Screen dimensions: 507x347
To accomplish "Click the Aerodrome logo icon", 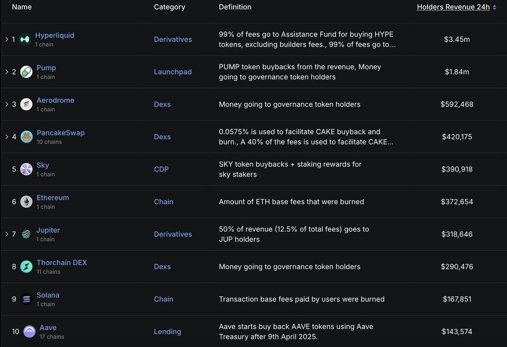I will [x=27, y=104].
